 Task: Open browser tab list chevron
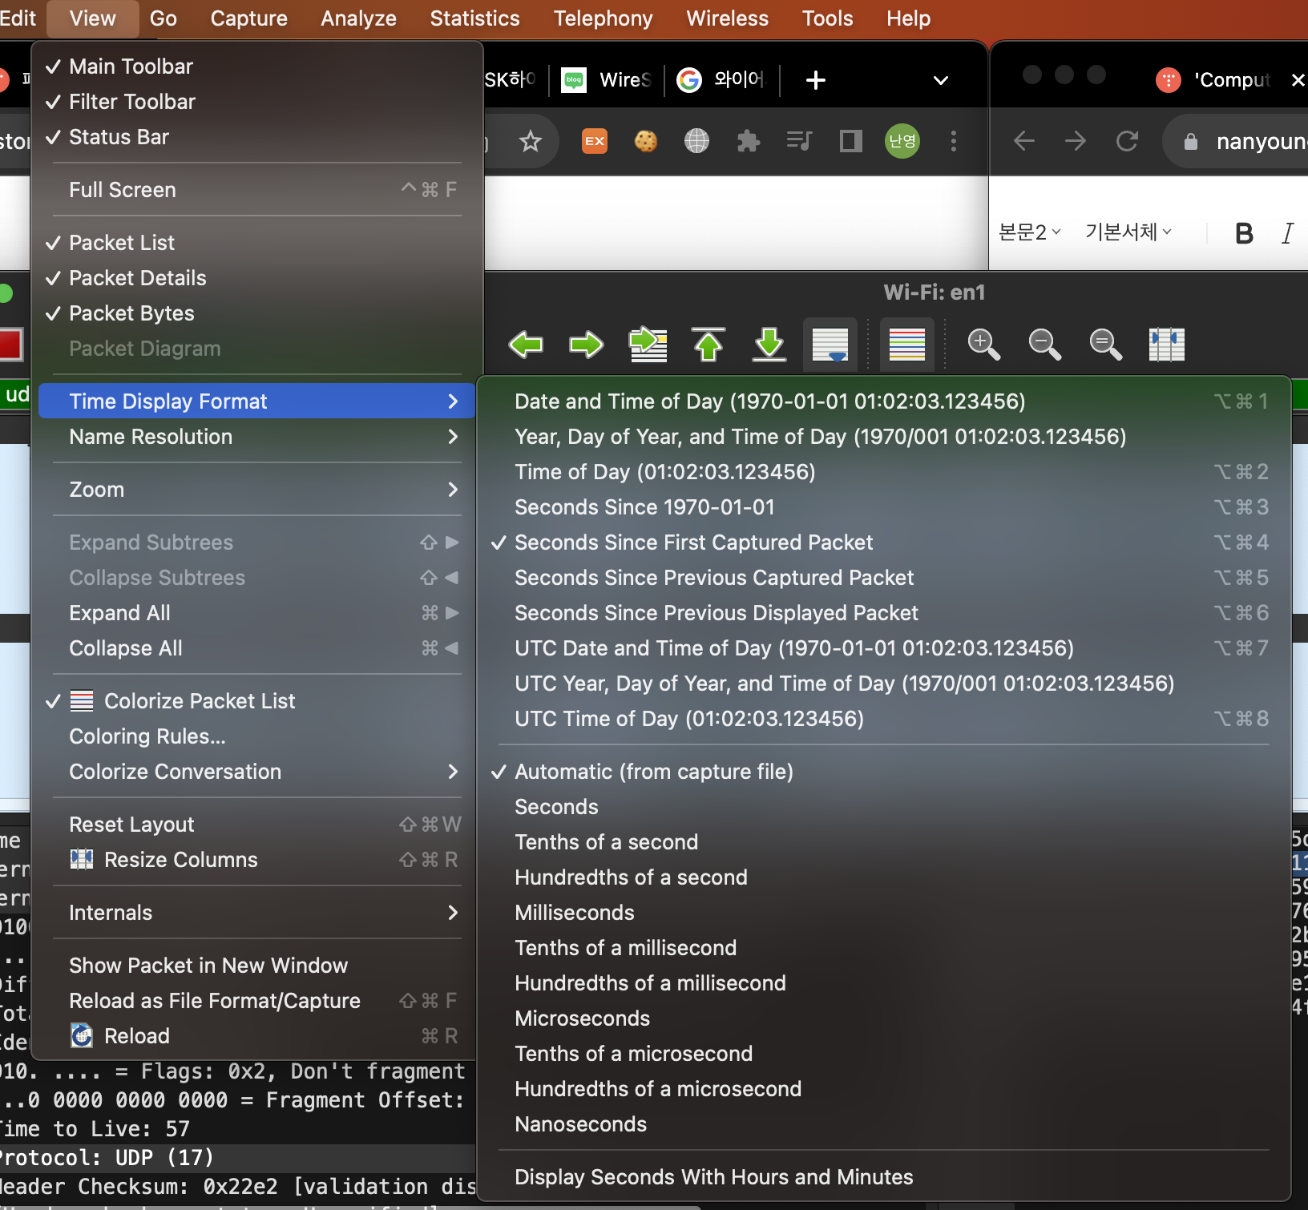pos(941,80)
